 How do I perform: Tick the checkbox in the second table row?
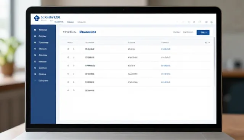coord(68,57)
